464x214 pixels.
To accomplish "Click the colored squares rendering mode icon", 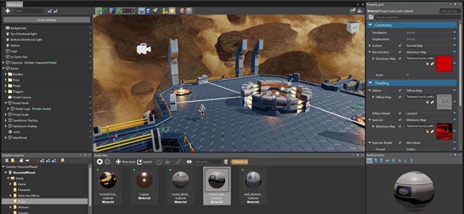I will coord(165,11).
